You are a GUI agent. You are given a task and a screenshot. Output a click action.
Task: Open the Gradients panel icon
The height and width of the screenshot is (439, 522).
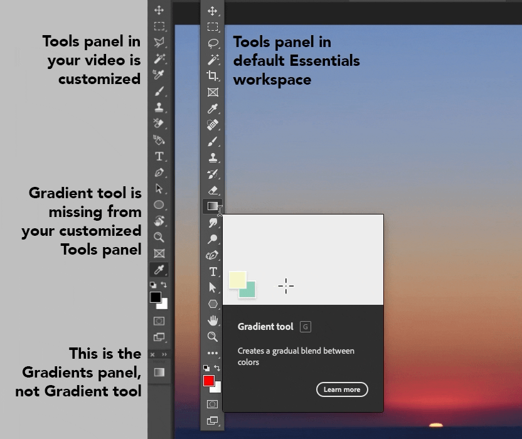(159, 372)
